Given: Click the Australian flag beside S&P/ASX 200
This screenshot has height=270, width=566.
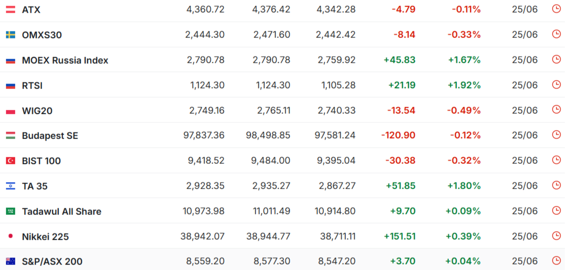Looking at the screenshot, I should click(x=11, y=261).
